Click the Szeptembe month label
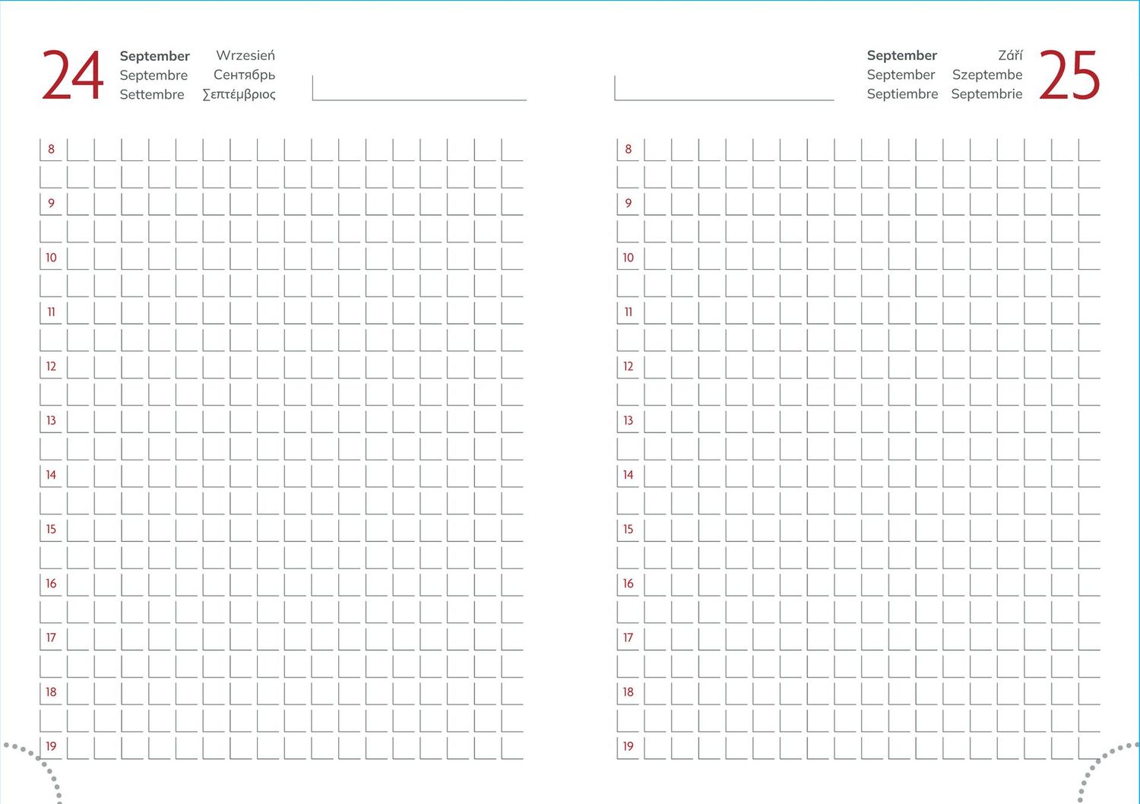The image size is (1140, 804). 988,74
